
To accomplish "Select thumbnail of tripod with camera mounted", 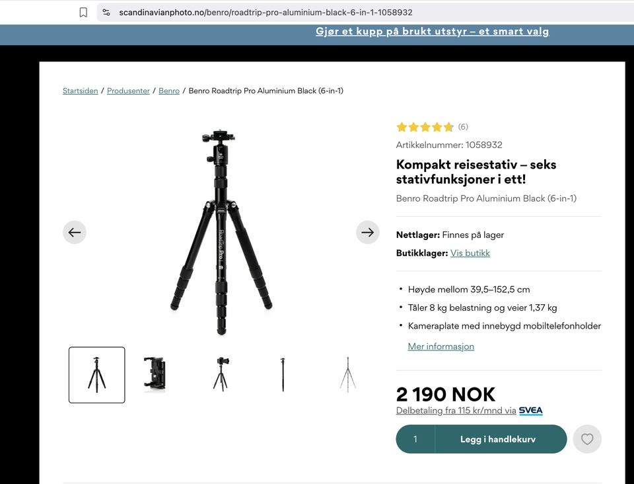I will point(221,374).
